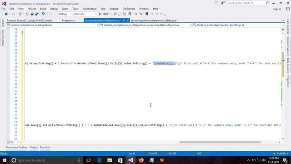The height and width of the screenshot is (164, 291).
Task: Click the scroll right arrow of horizontal scrollbar
Action: 279,142
